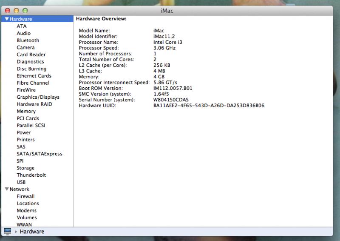Select the Thunderbolt sidebar item
Image resolution: width=340 pixels, height=241 pixels.
[x=31, y=175]
